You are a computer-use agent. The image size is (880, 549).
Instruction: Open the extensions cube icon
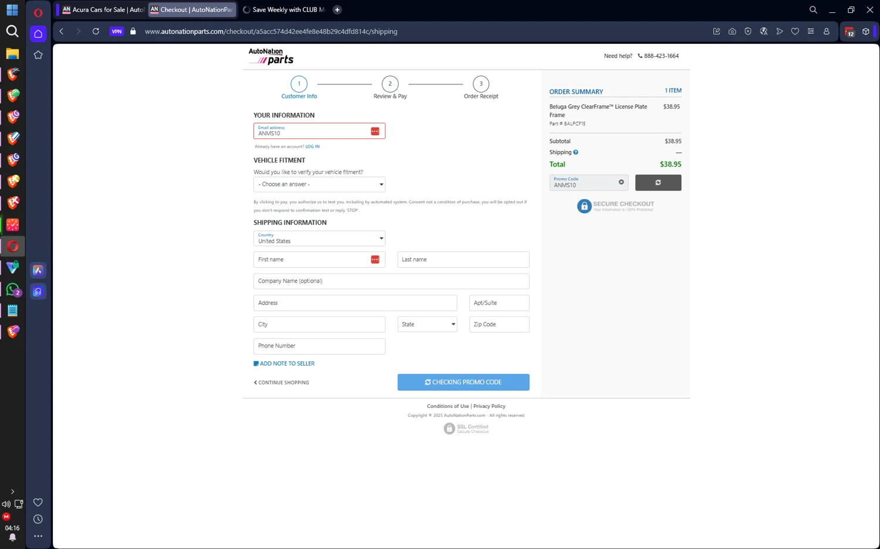pyautogui.click(x=866, y=32)
